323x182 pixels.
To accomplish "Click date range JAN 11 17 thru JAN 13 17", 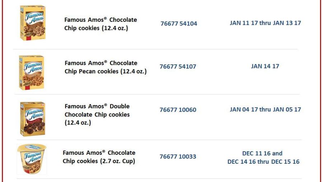I will (265, 23).
